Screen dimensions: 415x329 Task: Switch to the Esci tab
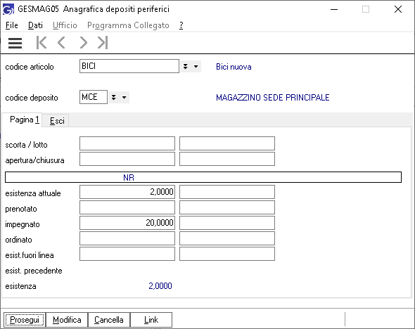tap(57, 121)
